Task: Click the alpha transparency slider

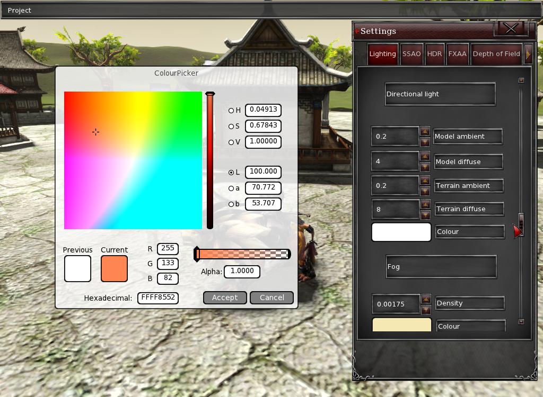Action: (x=242, y=254)
